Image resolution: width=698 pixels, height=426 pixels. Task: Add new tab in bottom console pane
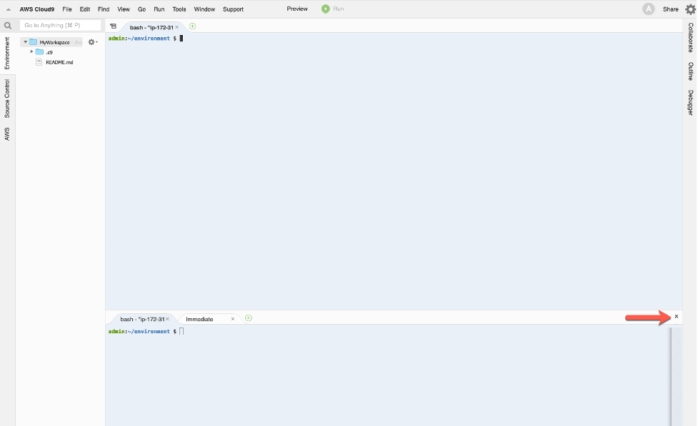click(x=249, y=318)
